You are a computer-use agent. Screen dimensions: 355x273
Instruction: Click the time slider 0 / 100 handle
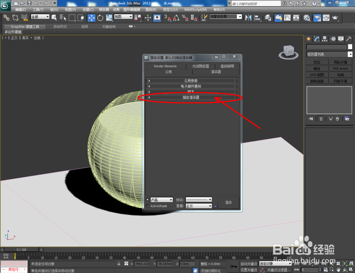tap(22, 250)
